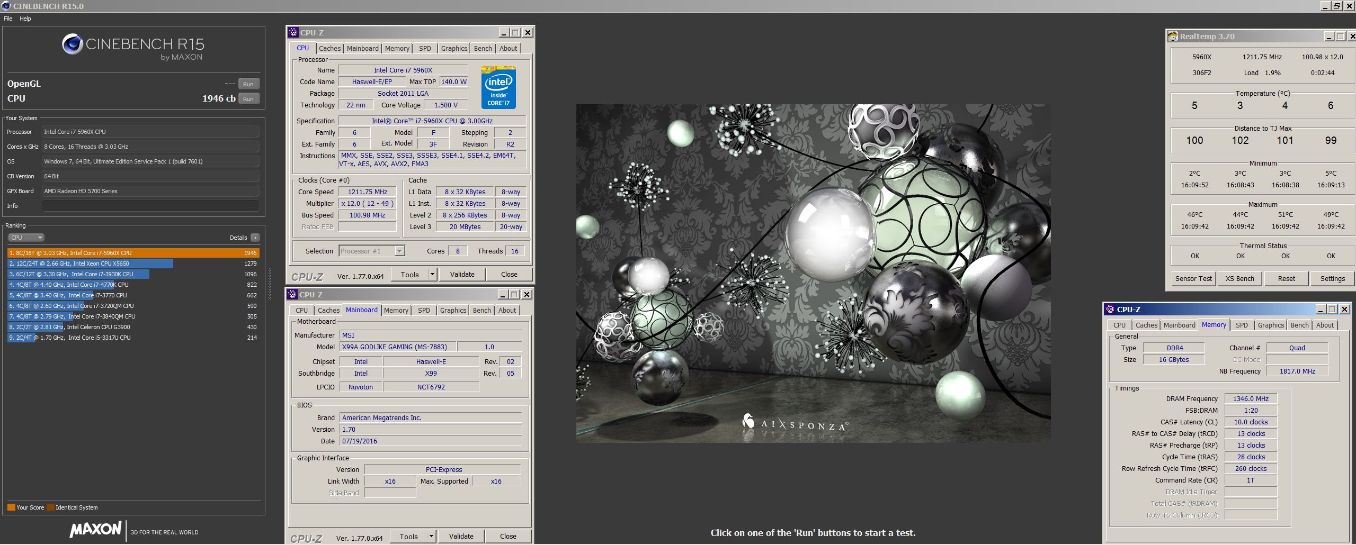Run the OpenGL benchmark

248,84
